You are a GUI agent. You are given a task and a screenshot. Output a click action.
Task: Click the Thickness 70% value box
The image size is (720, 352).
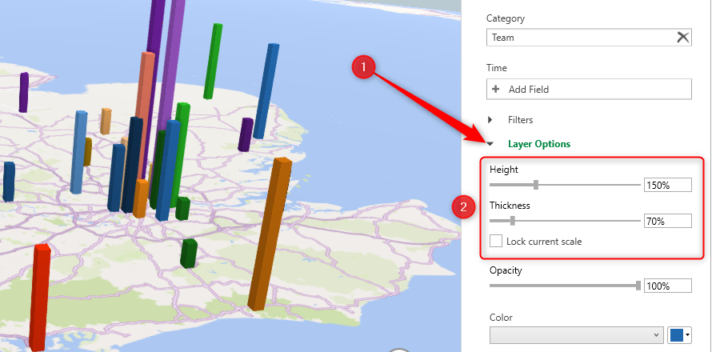[667, 222]
